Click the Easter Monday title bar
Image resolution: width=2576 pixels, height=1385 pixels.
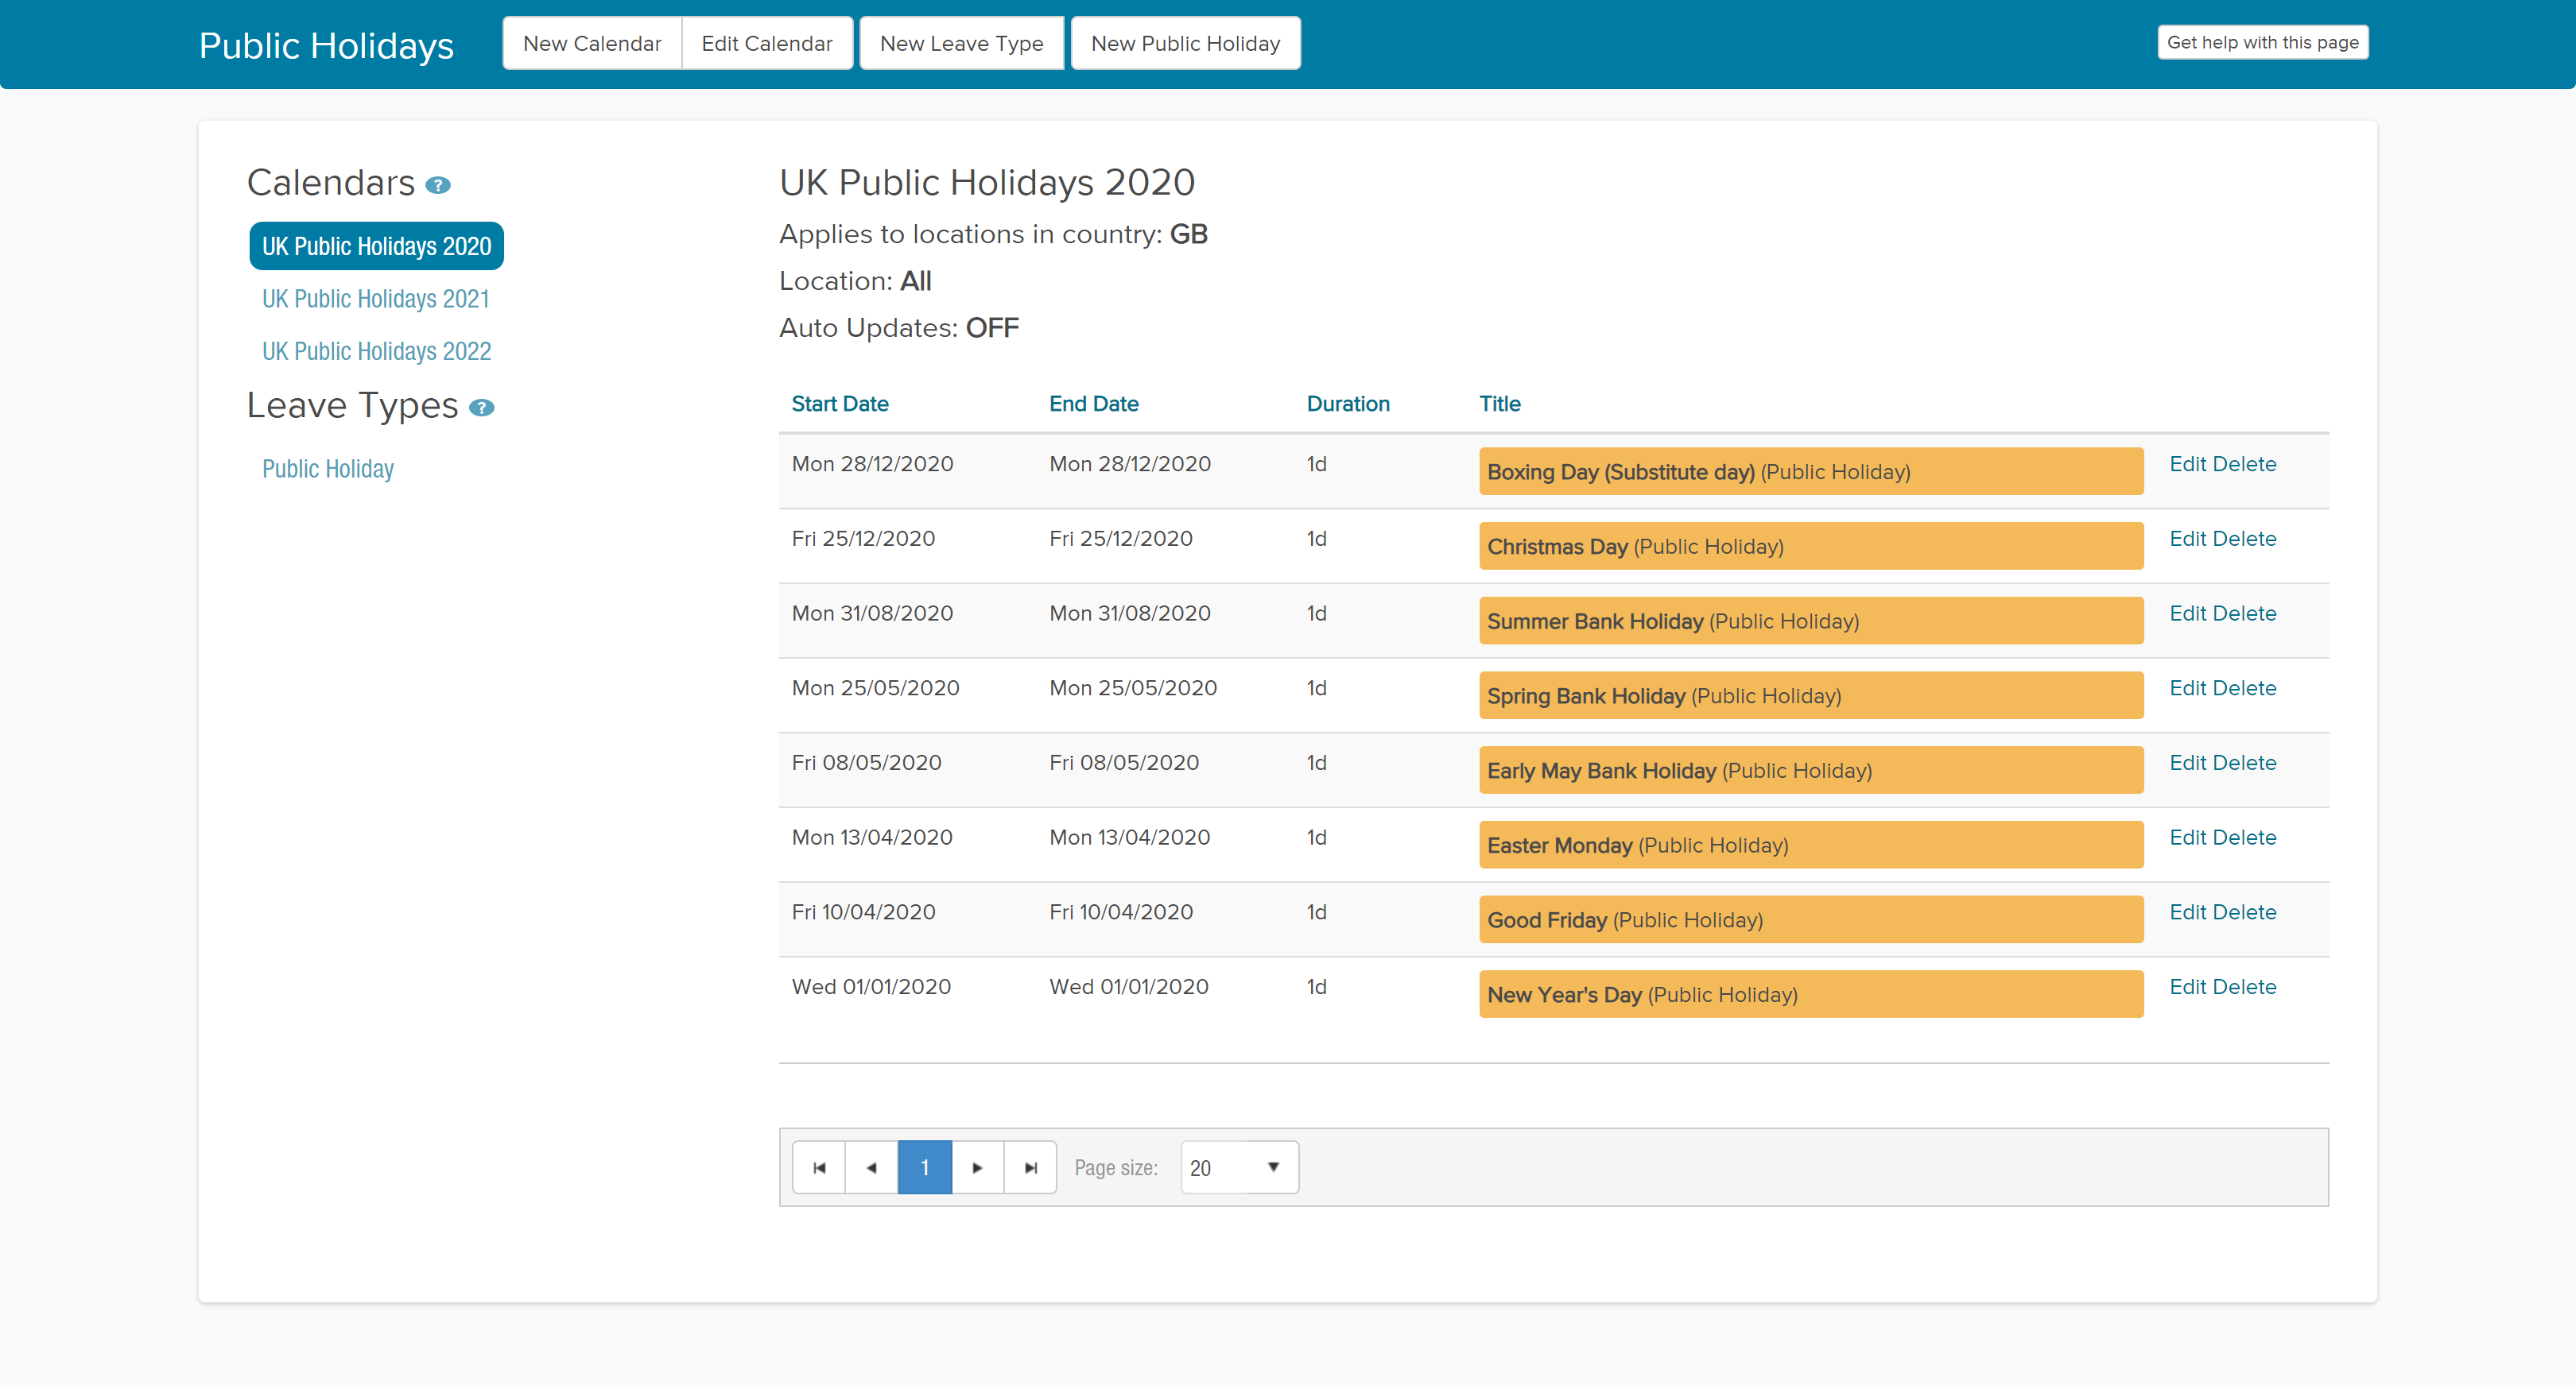(x=1811, y=845)
